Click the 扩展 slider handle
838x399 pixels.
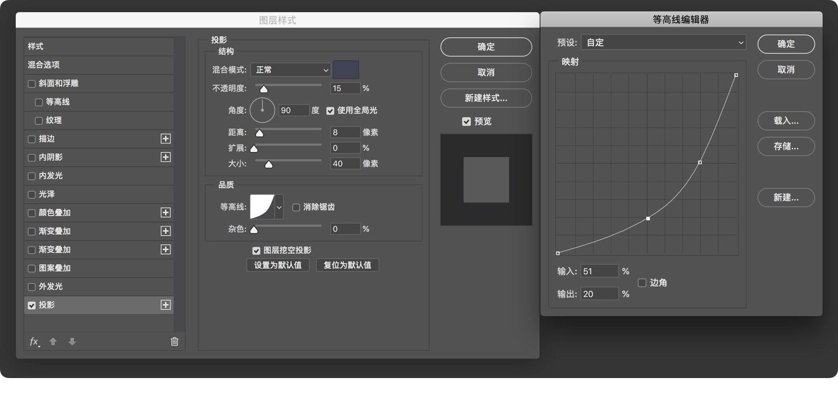coord(254,149)
